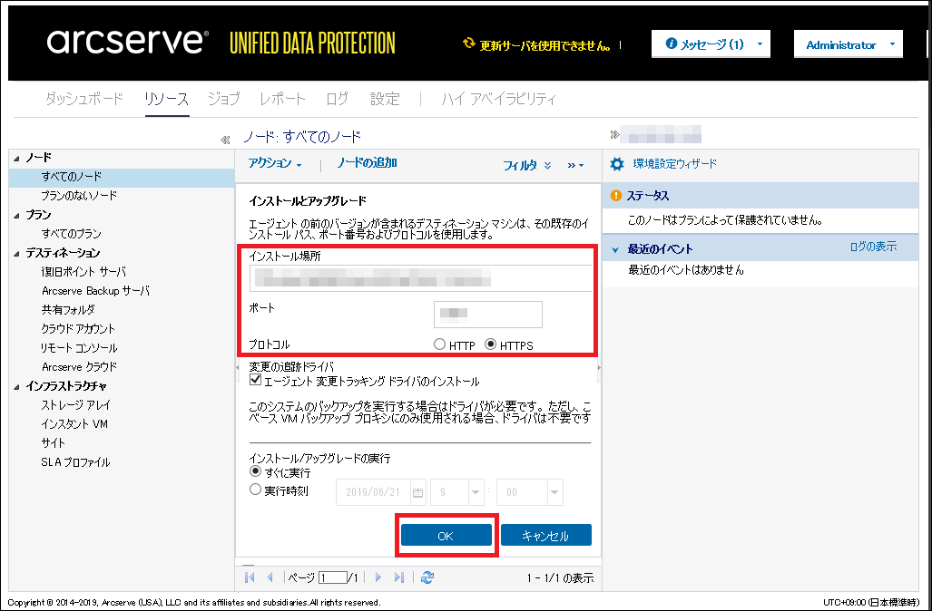The height and width of the screenshot is (611, 932).
Task: Click the ログの表示 link
Action: [x=873, y=247]
